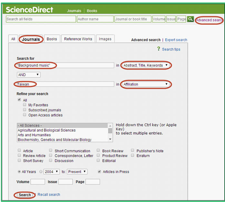Click the Search button at bottom
This screenshot has height=204, width=225.
[25, 195]
